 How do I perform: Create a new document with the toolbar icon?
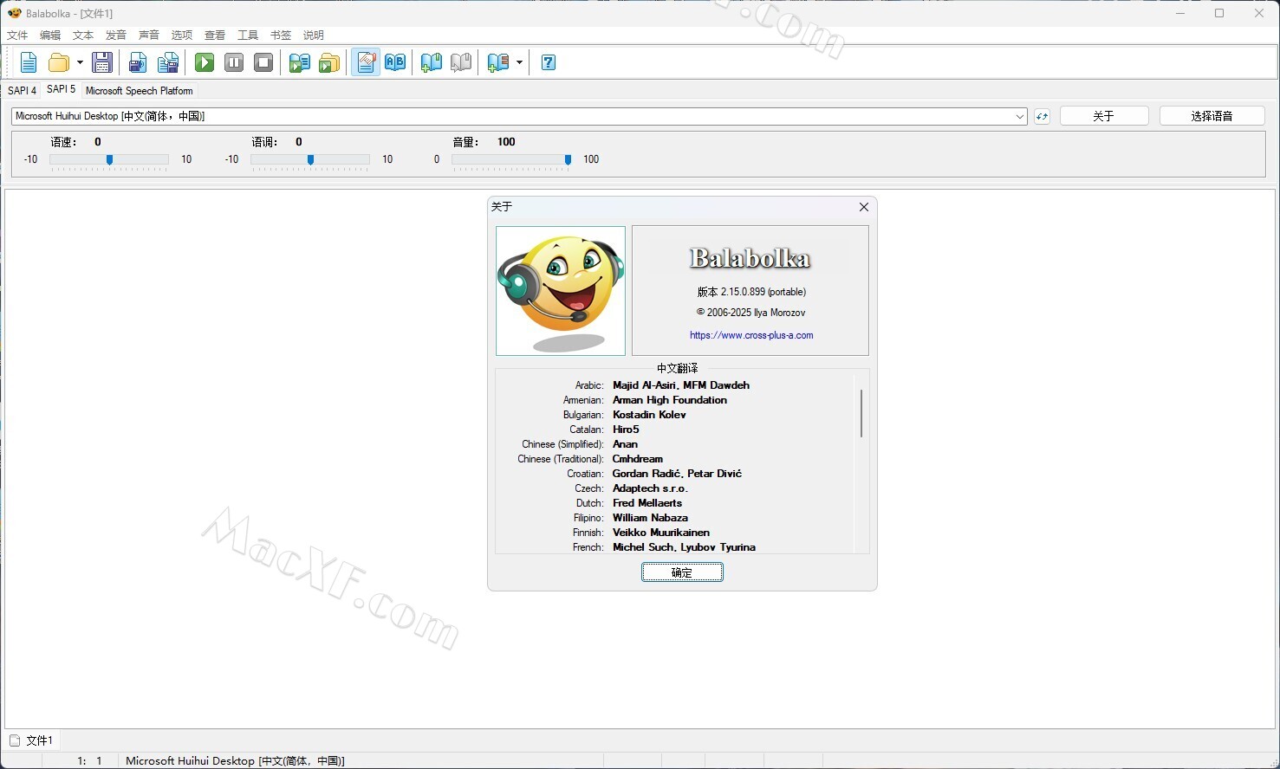point(29,62)
